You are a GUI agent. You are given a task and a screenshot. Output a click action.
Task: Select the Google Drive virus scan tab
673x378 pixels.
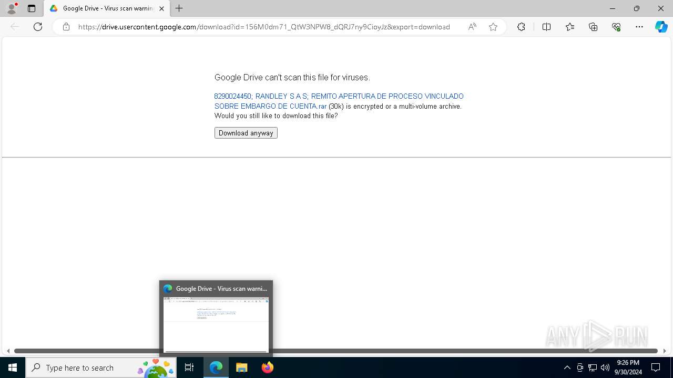coord(107,8)
